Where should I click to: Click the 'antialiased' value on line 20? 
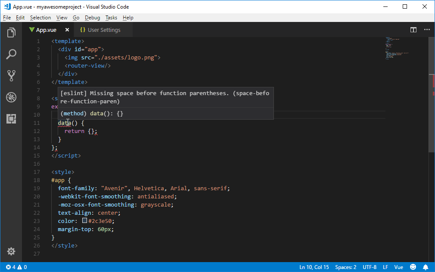pos(155,196)
